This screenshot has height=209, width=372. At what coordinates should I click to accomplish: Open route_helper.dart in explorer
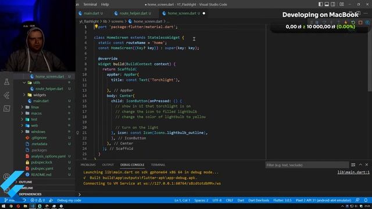click(x=49, y=89)
